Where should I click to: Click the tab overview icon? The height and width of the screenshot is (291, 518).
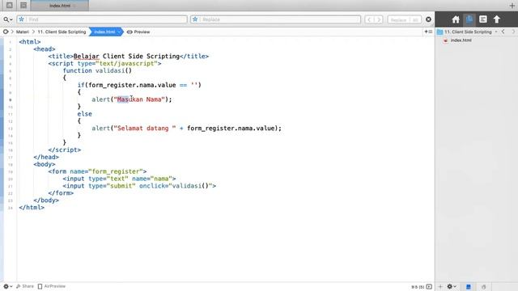click(x=23, y=6)
